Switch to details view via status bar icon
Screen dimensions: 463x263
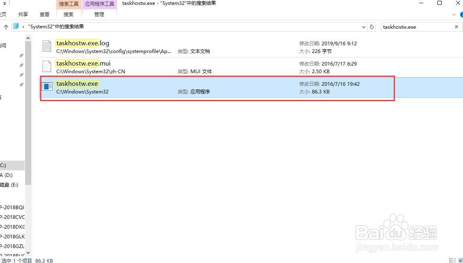(452, 260)
